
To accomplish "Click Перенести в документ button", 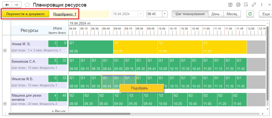I will [x=26, y=14].
